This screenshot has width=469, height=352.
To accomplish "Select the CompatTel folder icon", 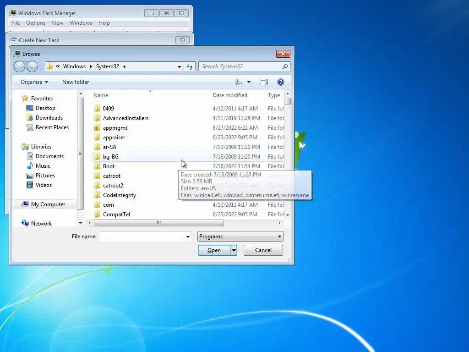I will point(97,214).
